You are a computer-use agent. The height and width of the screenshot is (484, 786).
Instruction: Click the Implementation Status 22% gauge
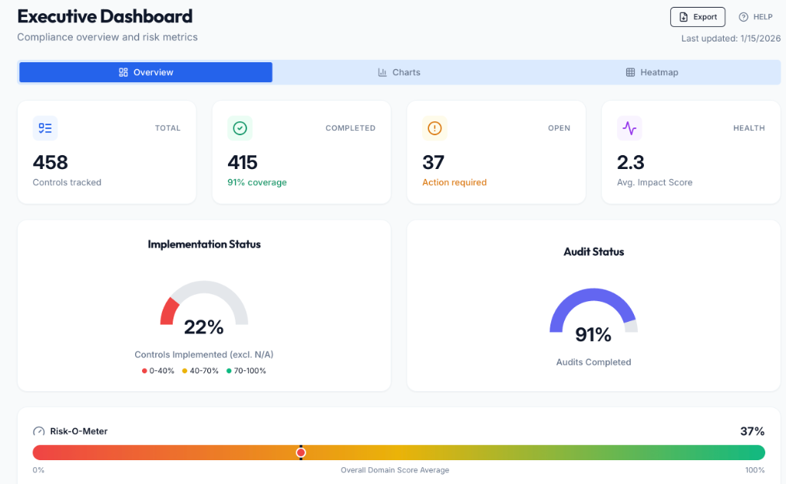(x=204, y=307)
